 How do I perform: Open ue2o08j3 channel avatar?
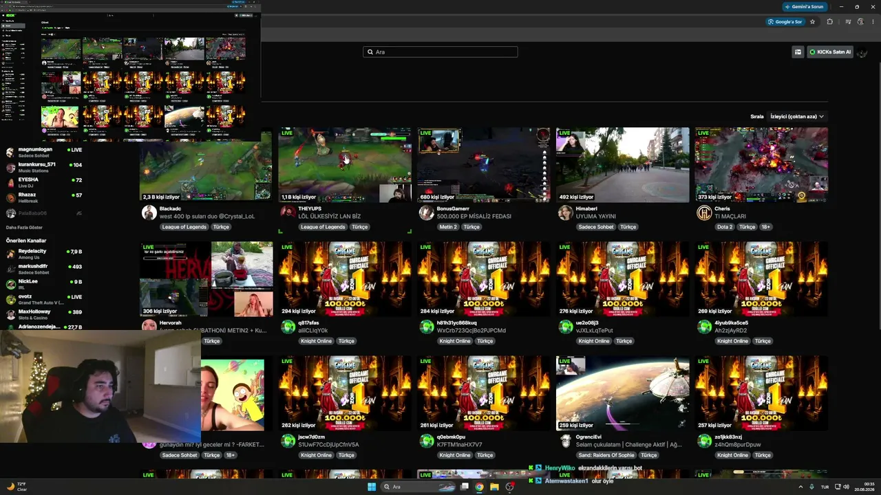point(566,327)
